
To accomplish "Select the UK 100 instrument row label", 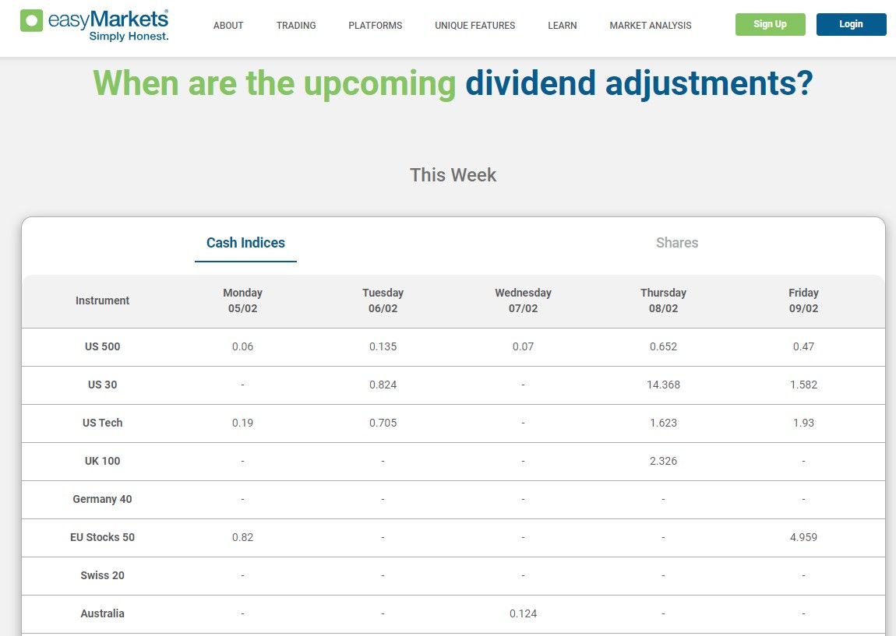I will pyautogui.click(x=102, y=462).
